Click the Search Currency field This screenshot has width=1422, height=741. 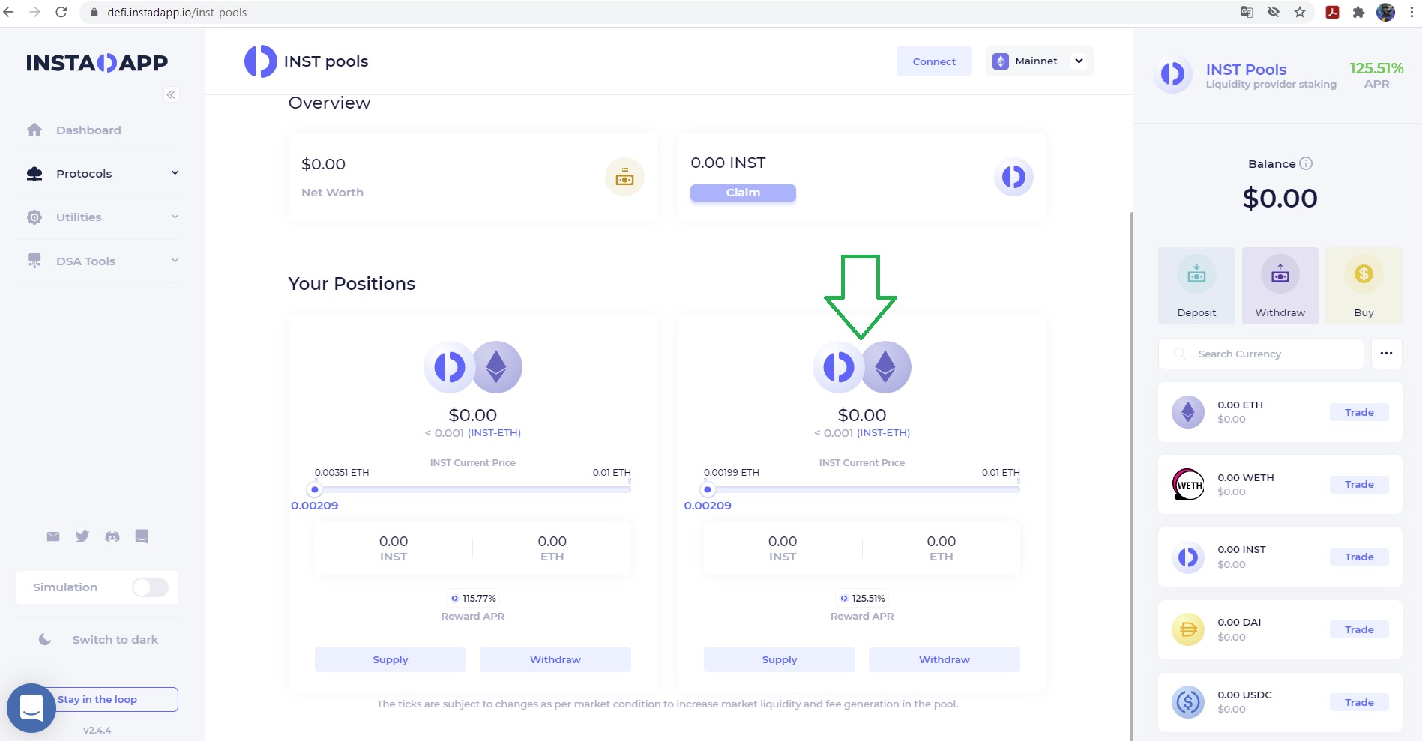coord(1261,354)
